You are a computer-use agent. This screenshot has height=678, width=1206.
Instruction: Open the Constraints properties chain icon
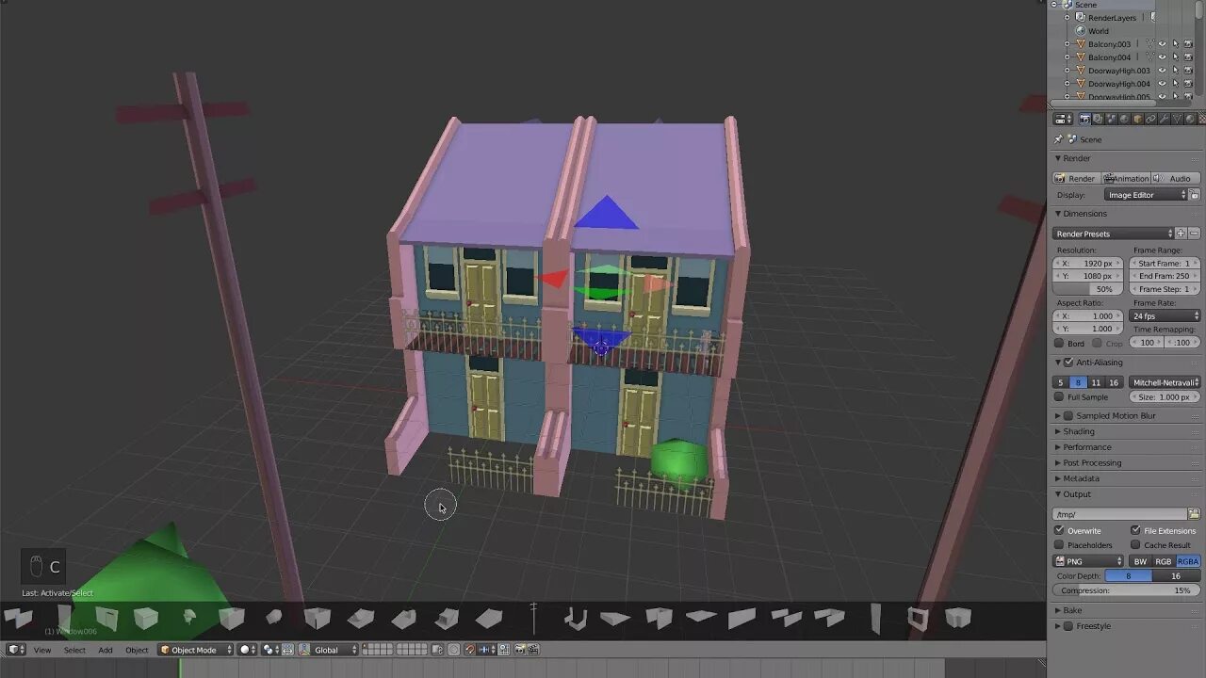pos(1150,119)
